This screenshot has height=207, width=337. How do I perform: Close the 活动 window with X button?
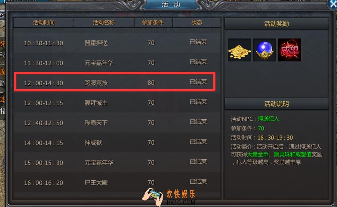333,4
